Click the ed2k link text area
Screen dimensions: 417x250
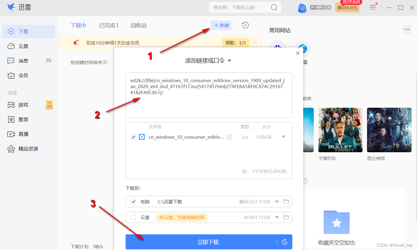tap(209, 95)
